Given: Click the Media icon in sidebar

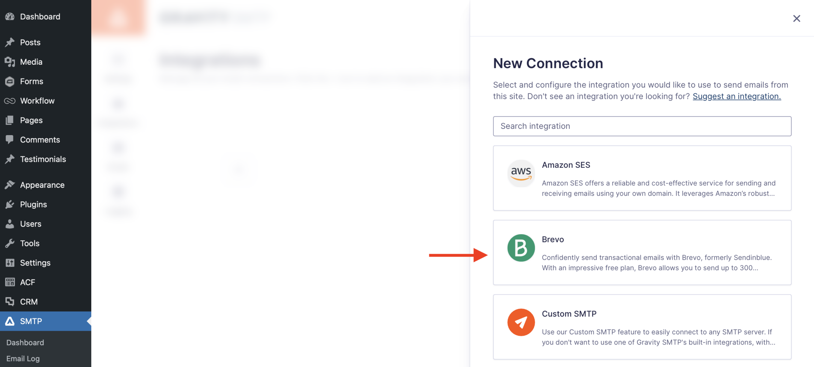Looking at the screenshot, I should click(x=10, y=62).
